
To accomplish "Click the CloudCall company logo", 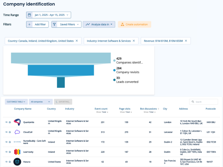I will coord(17,132).
